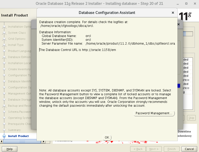The height and width of the screenshot is (152, 199).
Task: Maximize the Oracle installer window
Action: 186,4
